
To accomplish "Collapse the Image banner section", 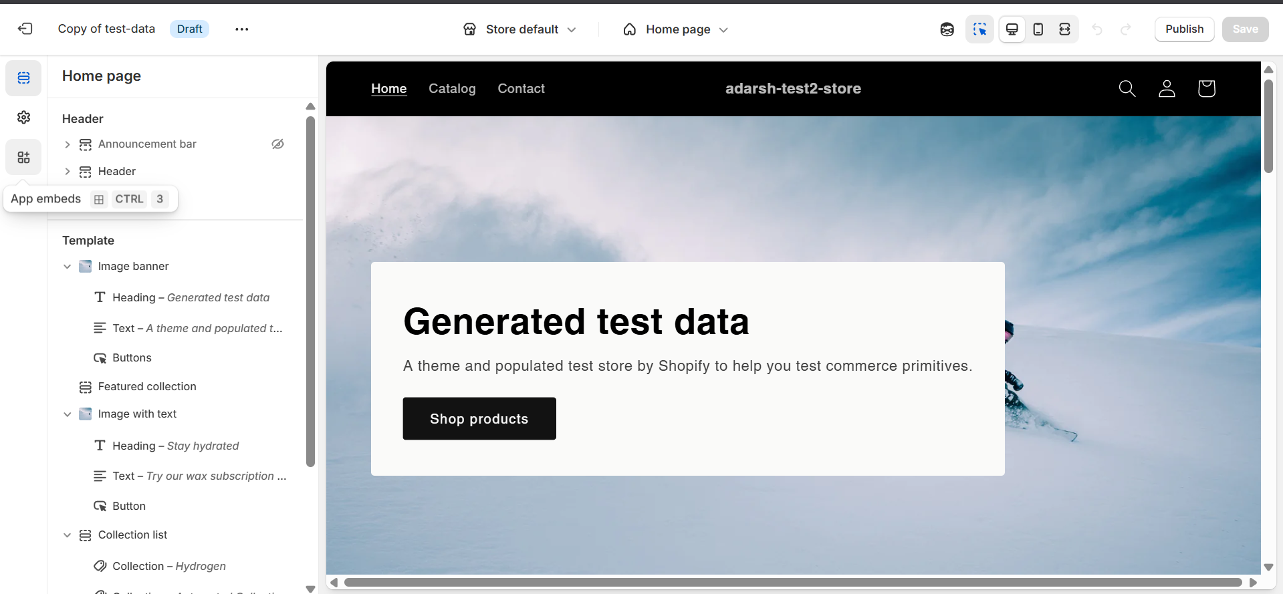I will tap(67, 267).
